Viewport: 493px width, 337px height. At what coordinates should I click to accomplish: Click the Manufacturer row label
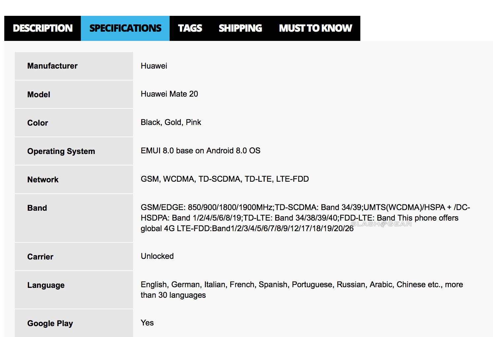pos(52,66)
